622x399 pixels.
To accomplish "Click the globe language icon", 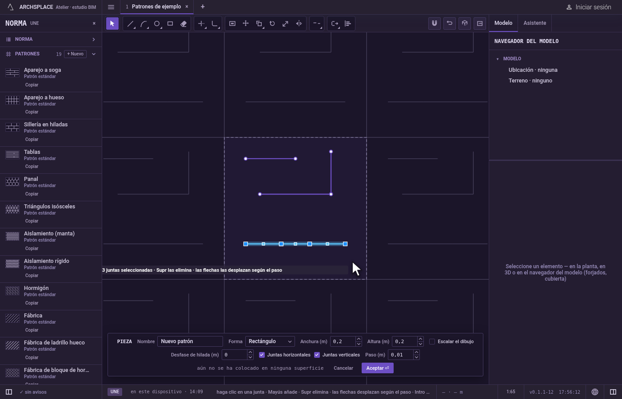I will coord(595,392).
